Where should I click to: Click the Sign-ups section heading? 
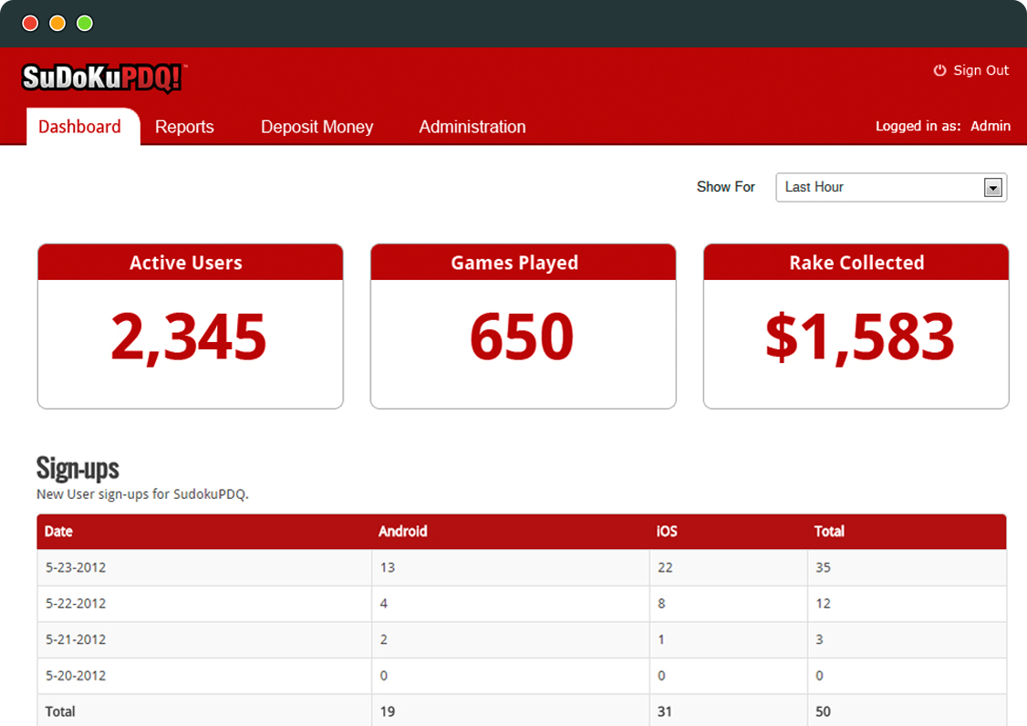pyautogui.click(x=78, y=468)
